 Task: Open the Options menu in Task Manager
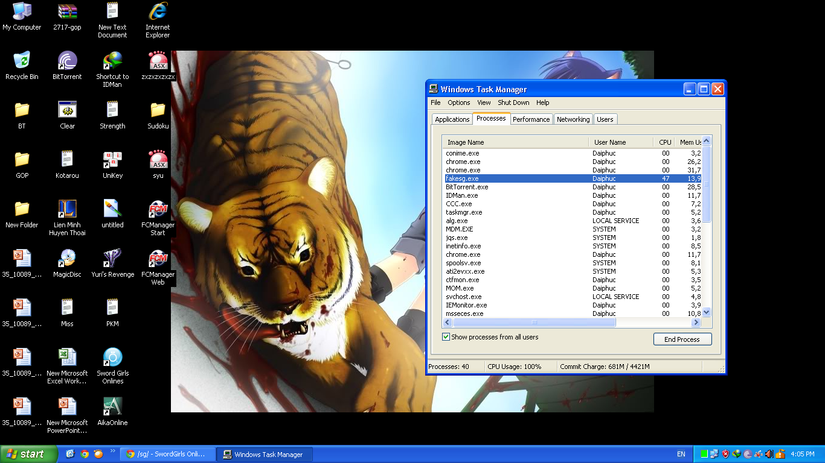click(459, 102)
